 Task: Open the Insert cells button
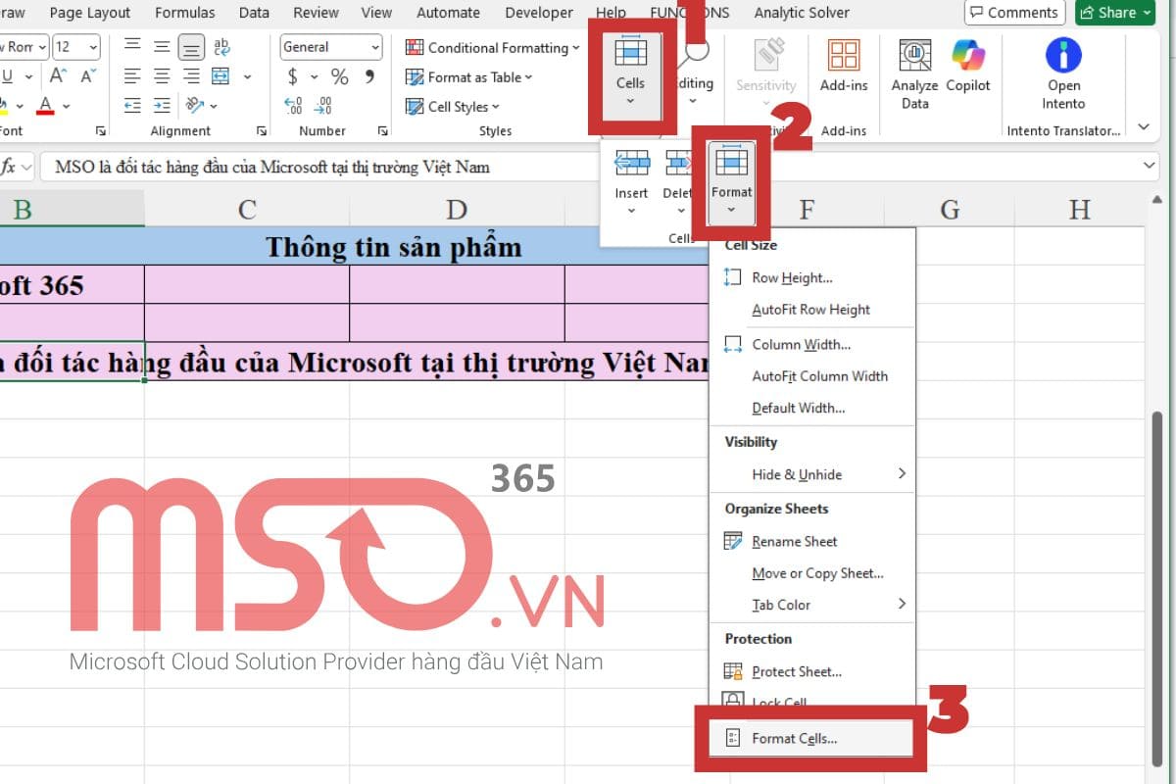coord(631,180)
